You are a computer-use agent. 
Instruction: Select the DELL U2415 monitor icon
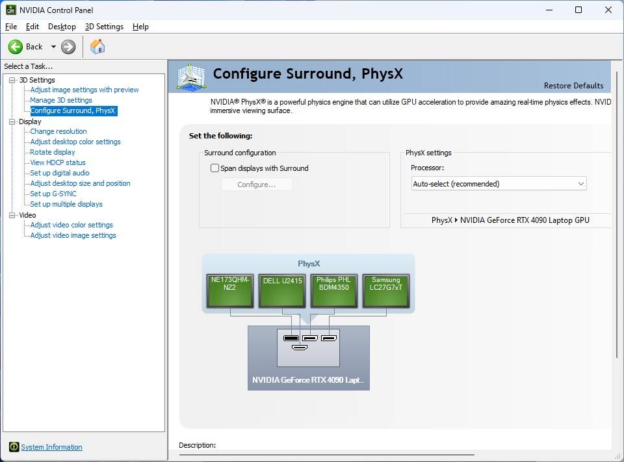tap(282, 290)
